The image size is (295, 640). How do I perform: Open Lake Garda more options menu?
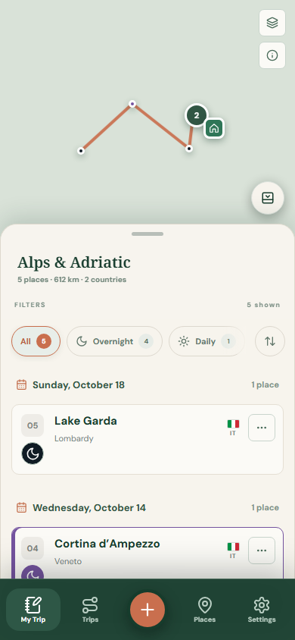click(262, 428)
